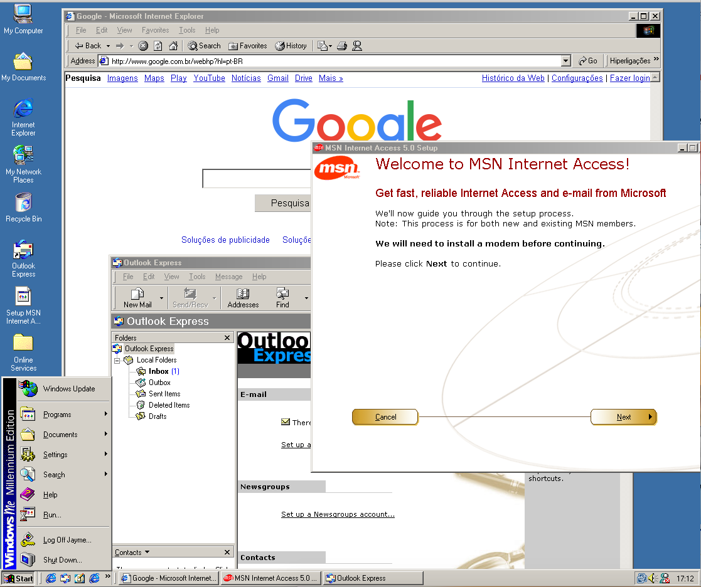Click the Stop loading icon in Internet Explorer
This screenshot has height=587, width=701.
tap(143, 46)
